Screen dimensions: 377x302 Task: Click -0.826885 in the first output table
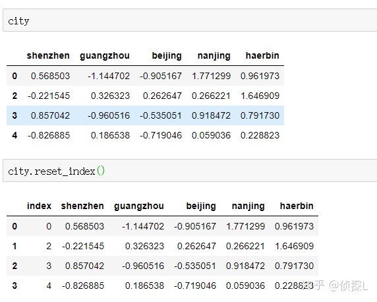49,135
